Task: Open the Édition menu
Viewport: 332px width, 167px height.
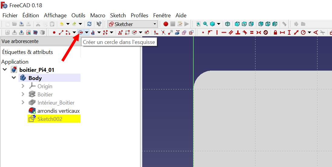Action: coord(31,15)
